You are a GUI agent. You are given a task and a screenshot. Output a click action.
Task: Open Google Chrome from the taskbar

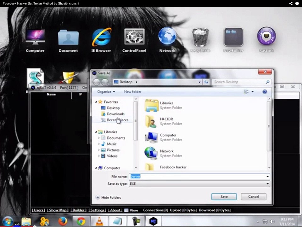tap(81, 221)
